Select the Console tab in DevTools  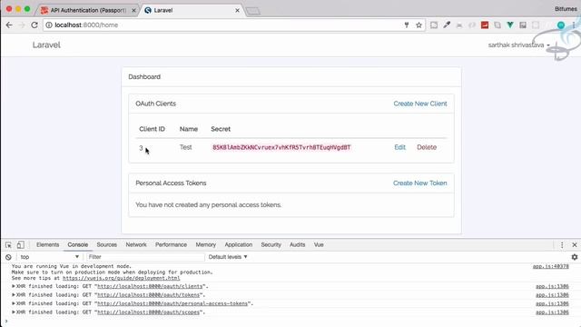78,244
